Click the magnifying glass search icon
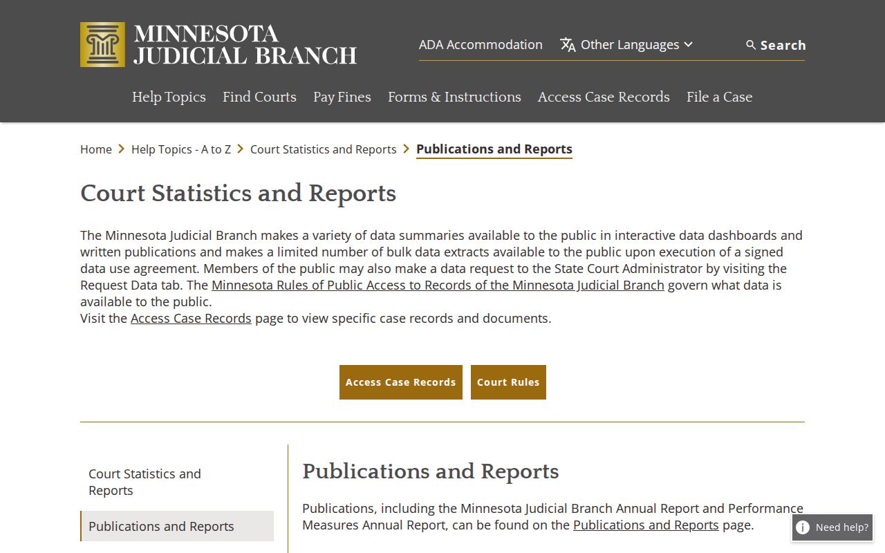 pos(751,45)
